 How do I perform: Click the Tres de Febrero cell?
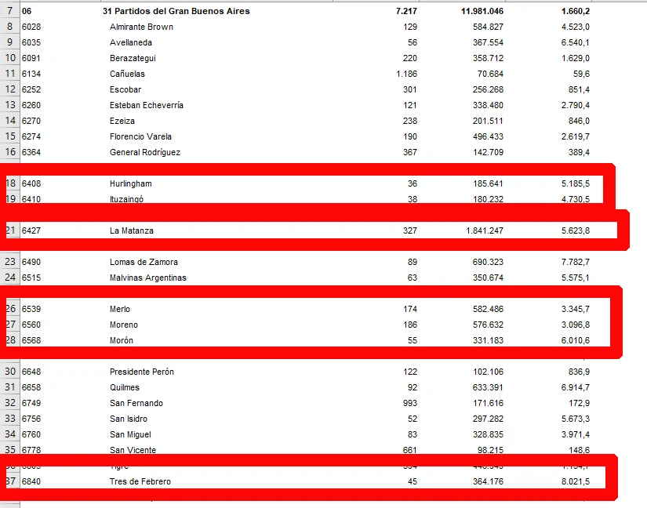140,481
